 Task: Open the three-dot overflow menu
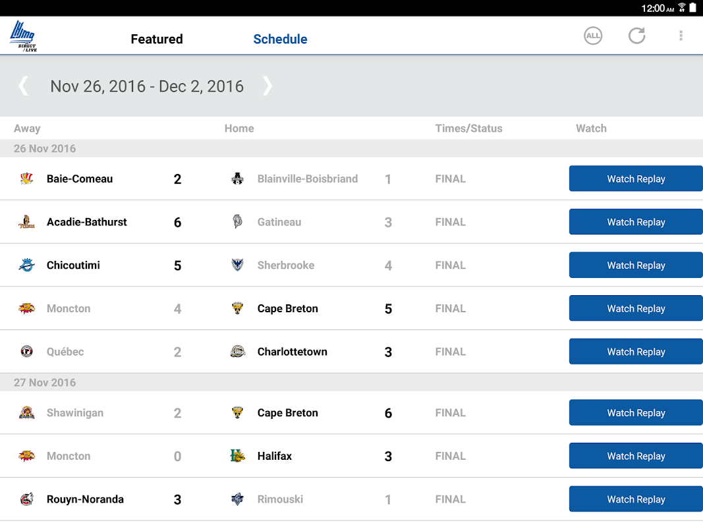[681, 36]
